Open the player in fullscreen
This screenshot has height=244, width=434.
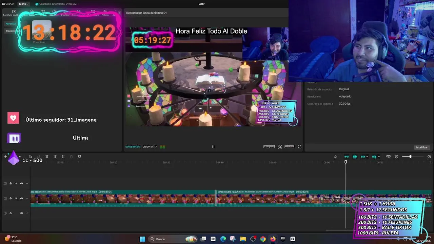pyautogui.click(x=300, y=147)
